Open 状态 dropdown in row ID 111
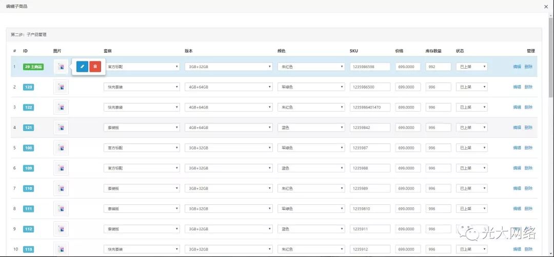This screenshot has height=257, width=554. (x=472, y=209)
